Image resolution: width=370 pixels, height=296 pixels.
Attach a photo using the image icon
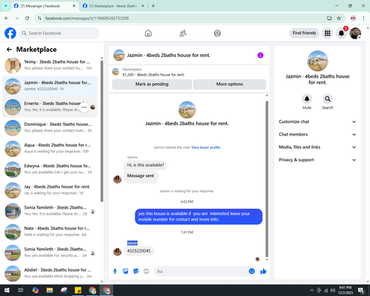click(x=126, y=272)
